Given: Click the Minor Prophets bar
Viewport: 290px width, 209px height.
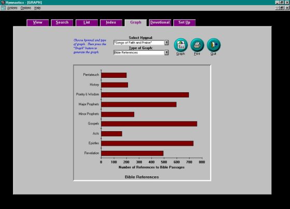Looking at the screenshot, I should click(118, 114).
